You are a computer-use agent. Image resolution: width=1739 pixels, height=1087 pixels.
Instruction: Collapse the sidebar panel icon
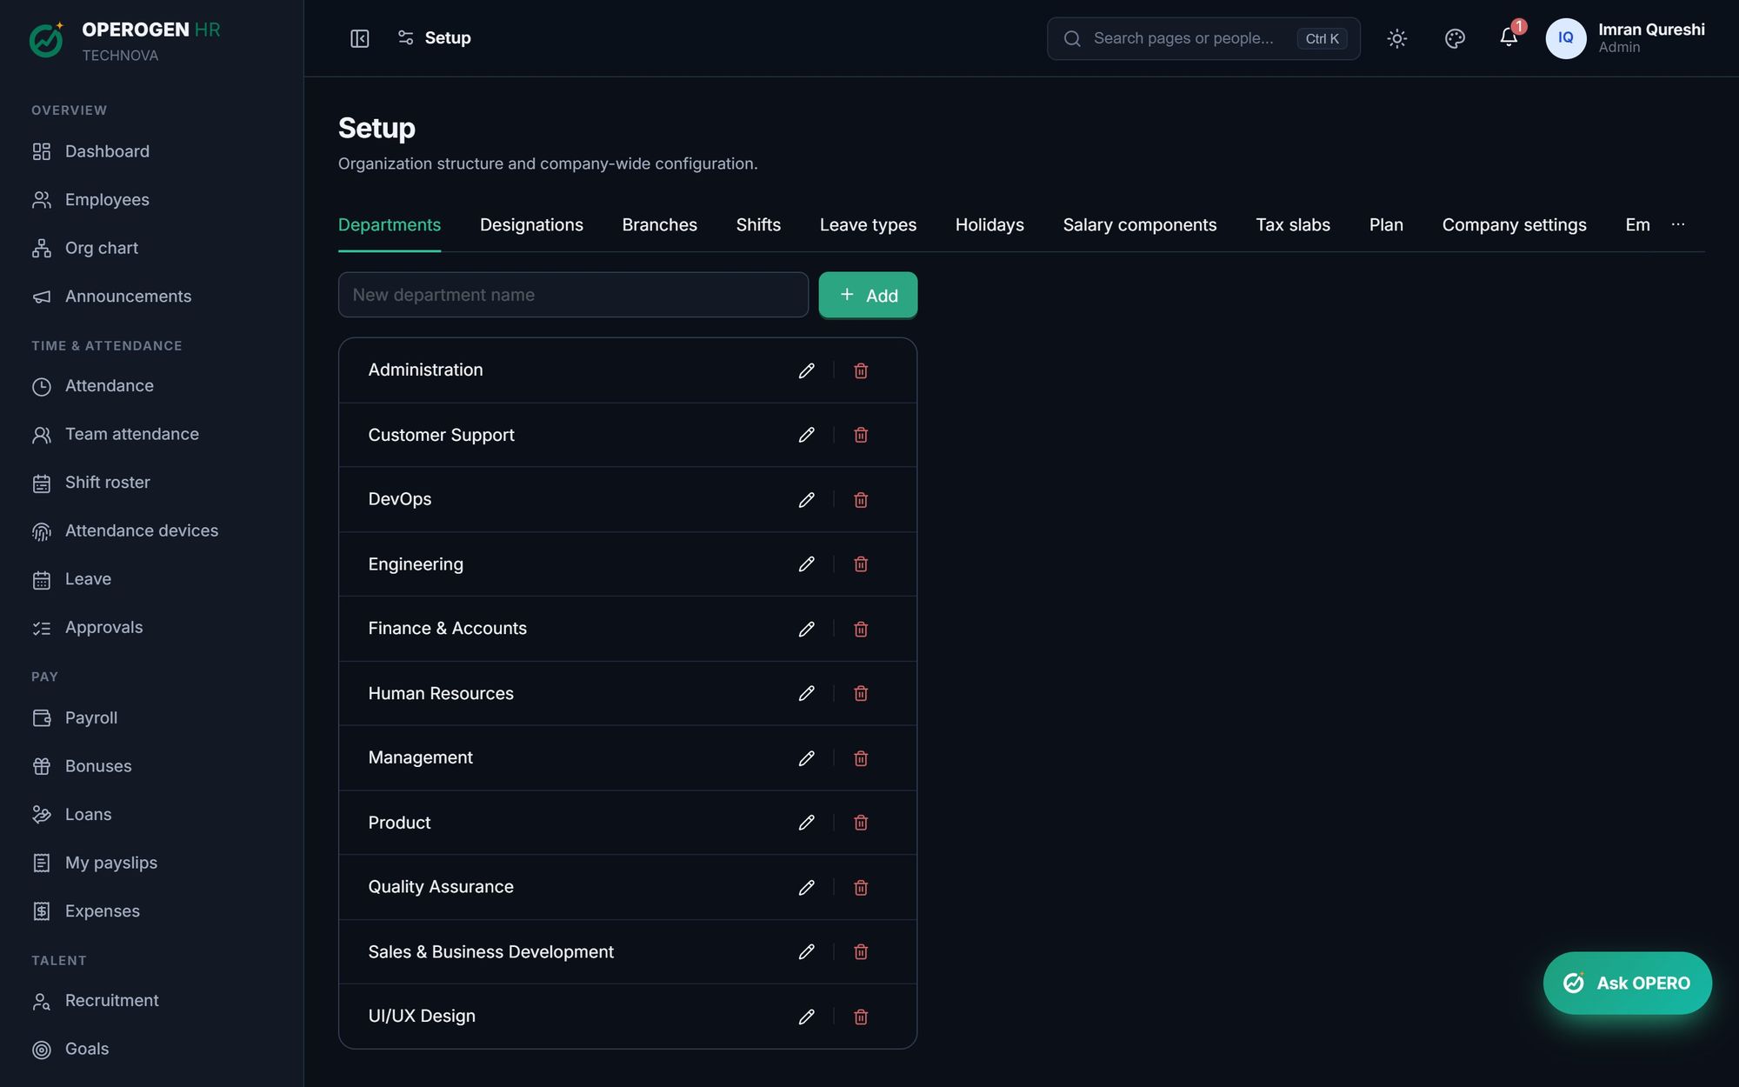tap(360, 38)
